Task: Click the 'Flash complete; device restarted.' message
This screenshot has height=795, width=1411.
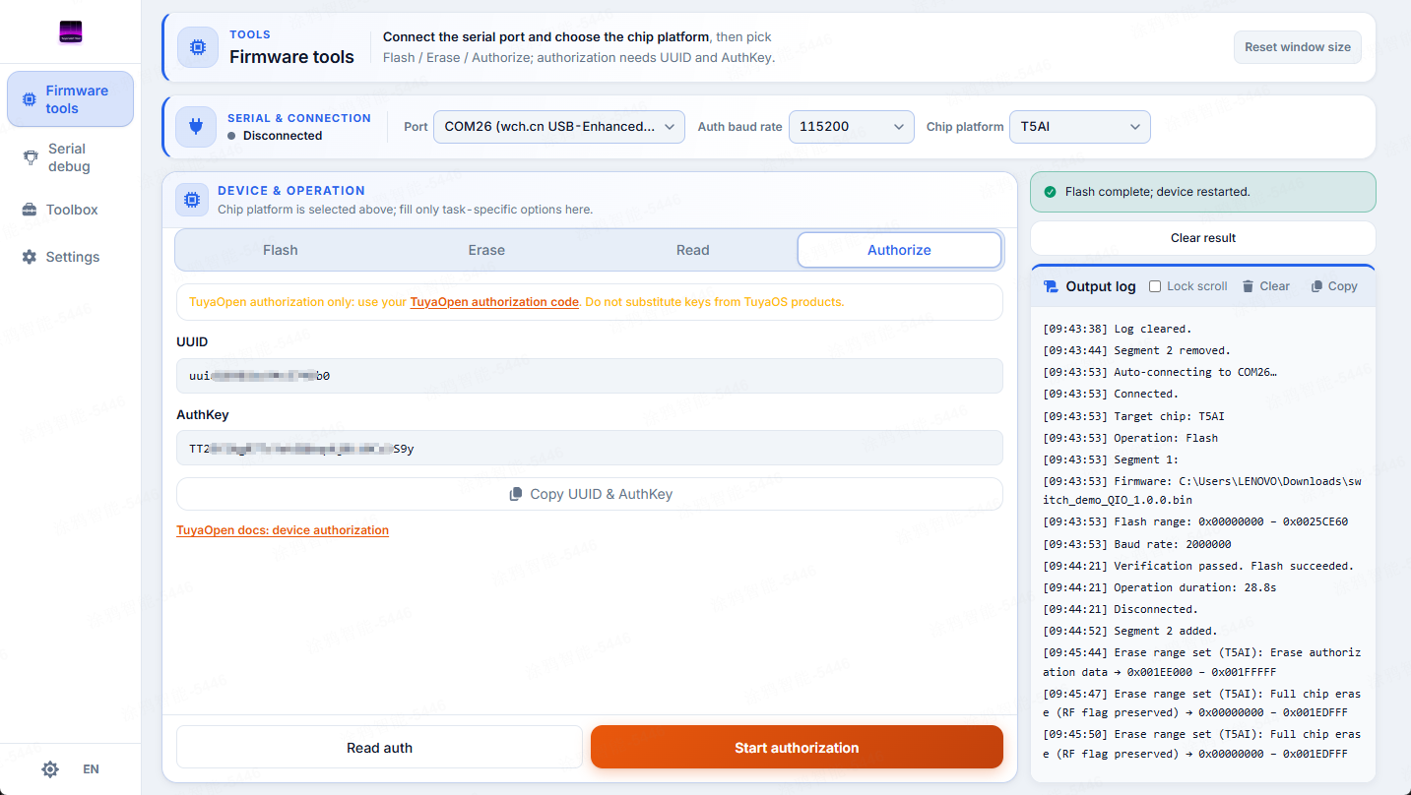Action: click(x=1158, y=192)
